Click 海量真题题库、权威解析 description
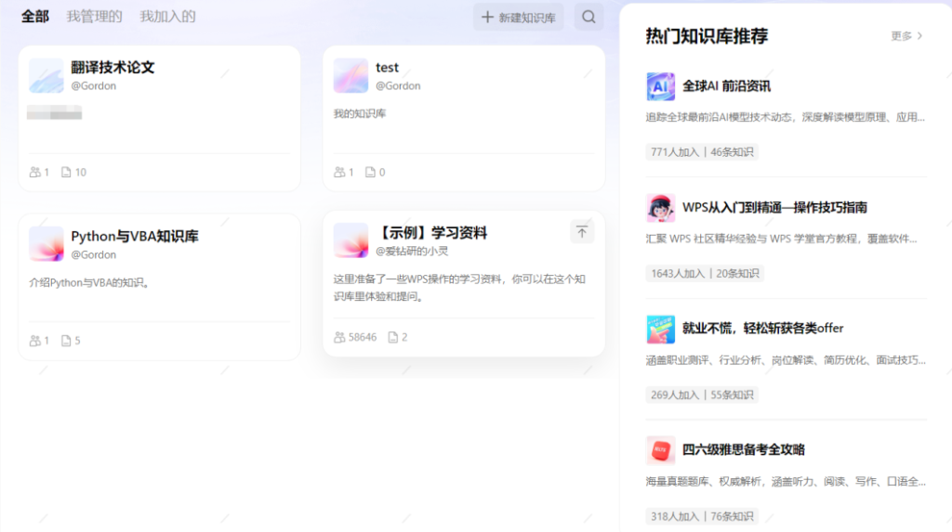952x532 pixels. 786,482
